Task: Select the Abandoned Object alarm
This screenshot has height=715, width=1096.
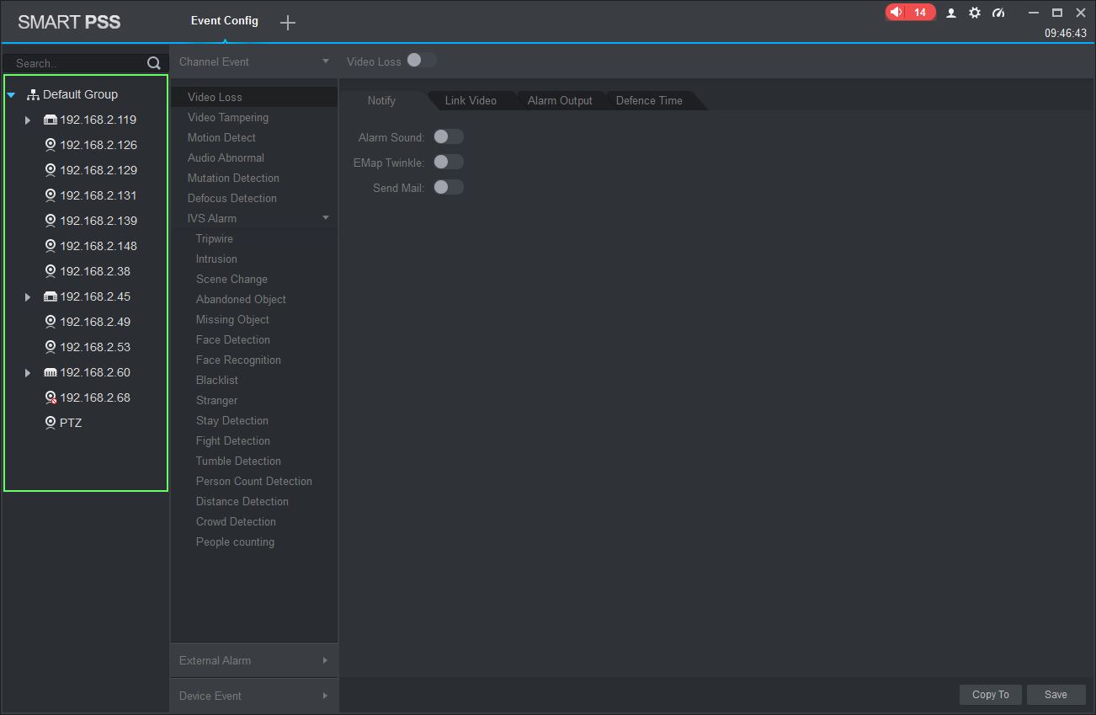Action: 253,299
